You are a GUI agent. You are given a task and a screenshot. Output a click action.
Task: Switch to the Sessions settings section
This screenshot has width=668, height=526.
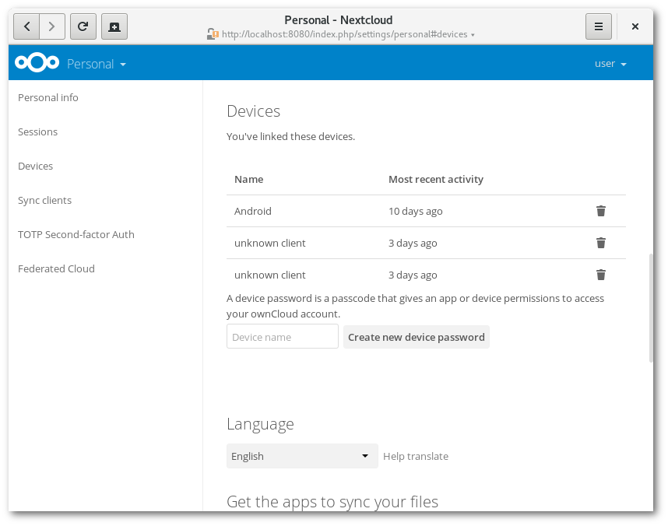[37, 131]
